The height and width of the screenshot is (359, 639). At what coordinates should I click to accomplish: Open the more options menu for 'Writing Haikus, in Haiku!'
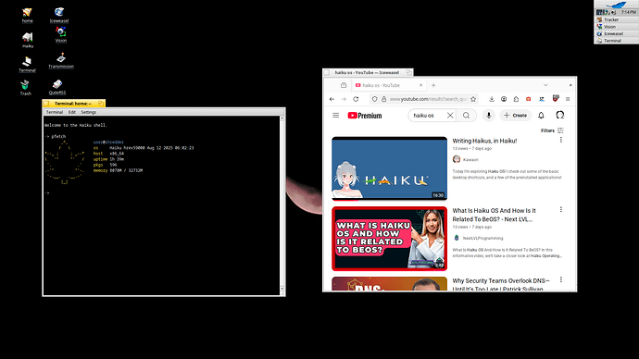[x=561, y=140]
